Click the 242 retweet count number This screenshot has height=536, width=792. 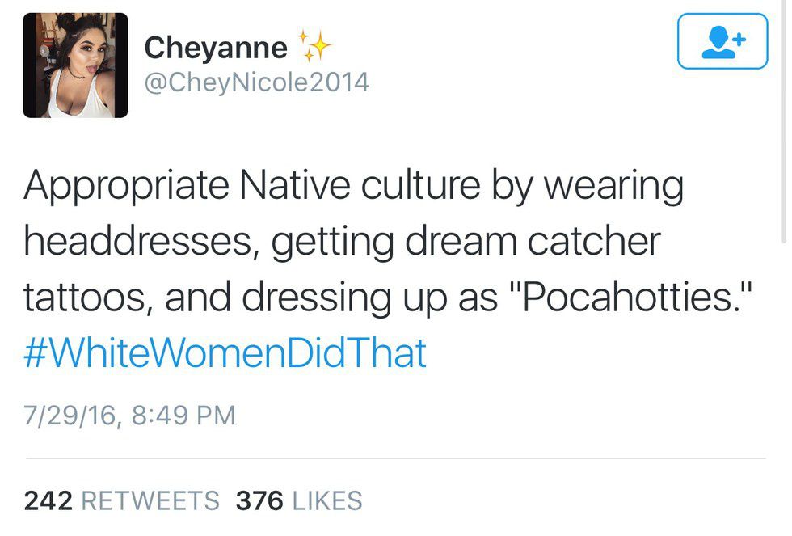[x=48, y=500]
